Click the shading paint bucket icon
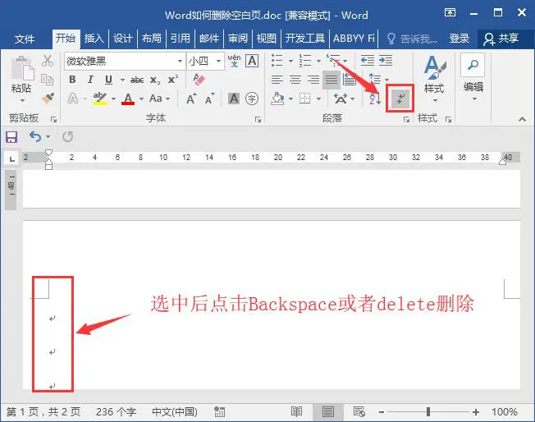Screen dimensions: 535x422 [x=277, y=99]
